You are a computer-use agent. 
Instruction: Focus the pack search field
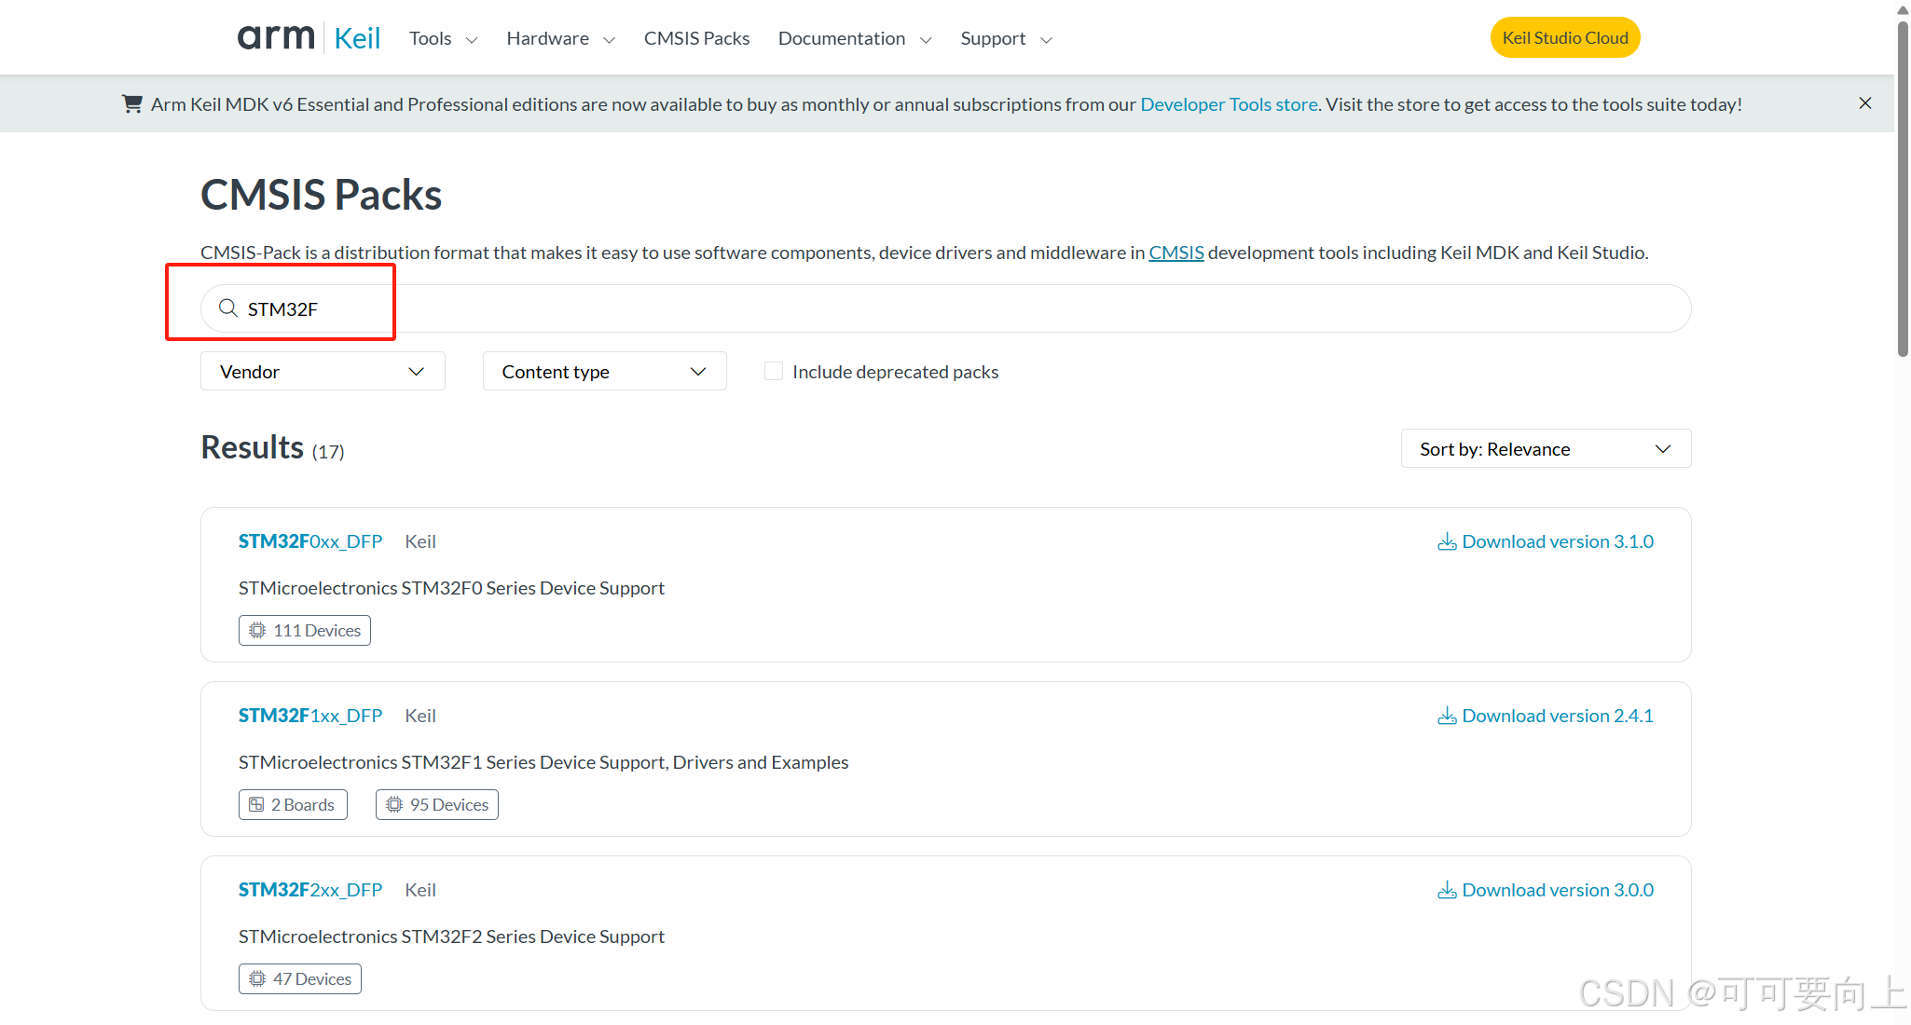945,308
